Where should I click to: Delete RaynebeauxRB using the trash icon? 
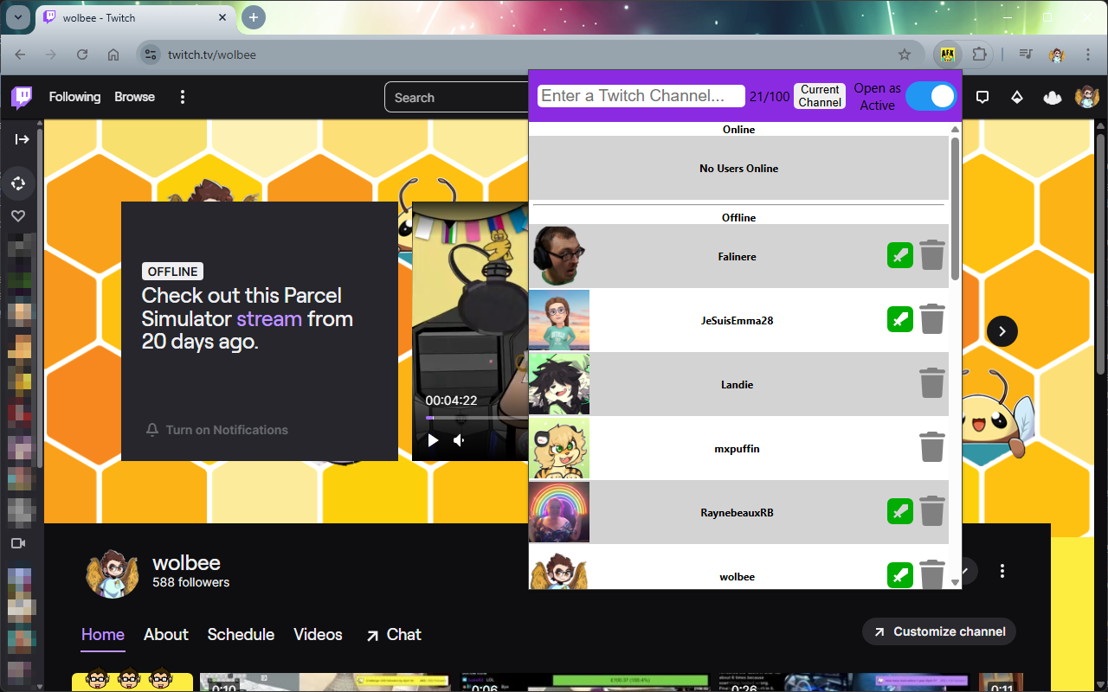931,511
